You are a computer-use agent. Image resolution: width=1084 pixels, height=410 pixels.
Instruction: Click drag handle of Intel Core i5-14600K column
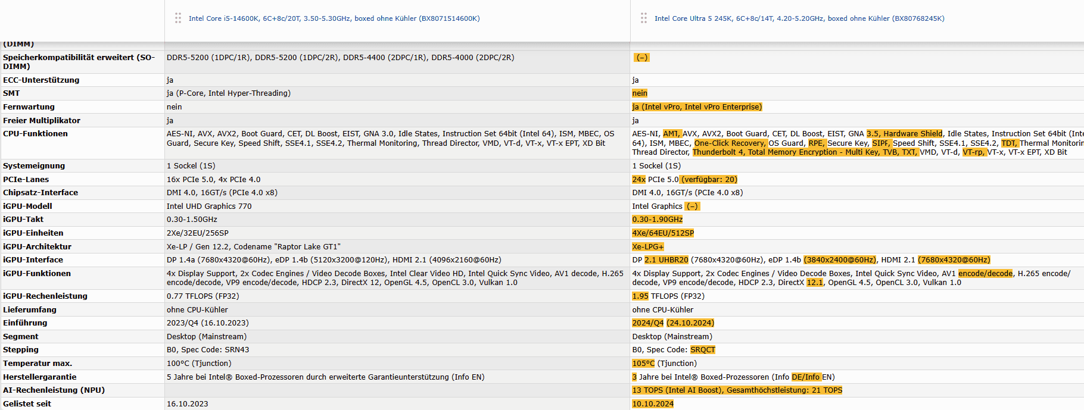178,18
